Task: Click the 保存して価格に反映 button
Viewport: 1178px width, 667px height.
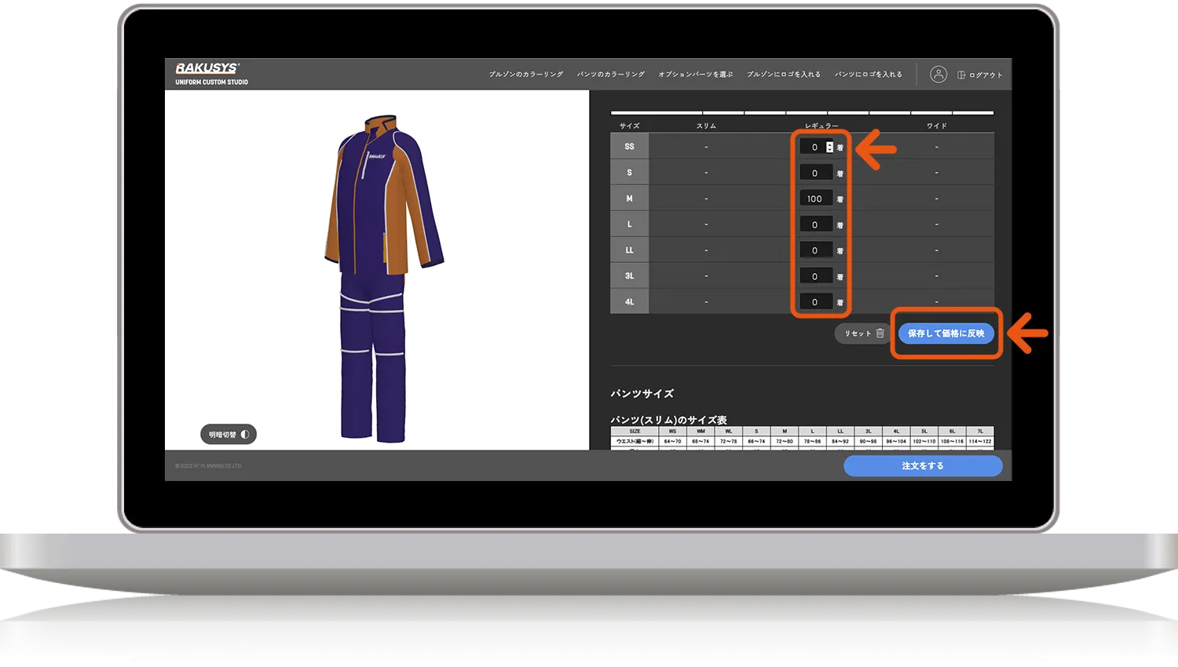Action: click(x=946, y=333)
